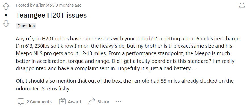The image size is (247, 108).
Task: Click the comments speech bubble icon
Action: click(x=21, y=102)
